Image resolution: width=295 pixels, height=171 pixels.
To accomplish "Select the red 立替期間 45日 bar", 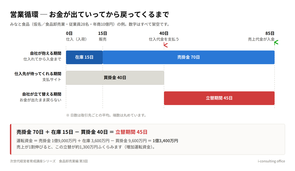I will pos(219,98).
